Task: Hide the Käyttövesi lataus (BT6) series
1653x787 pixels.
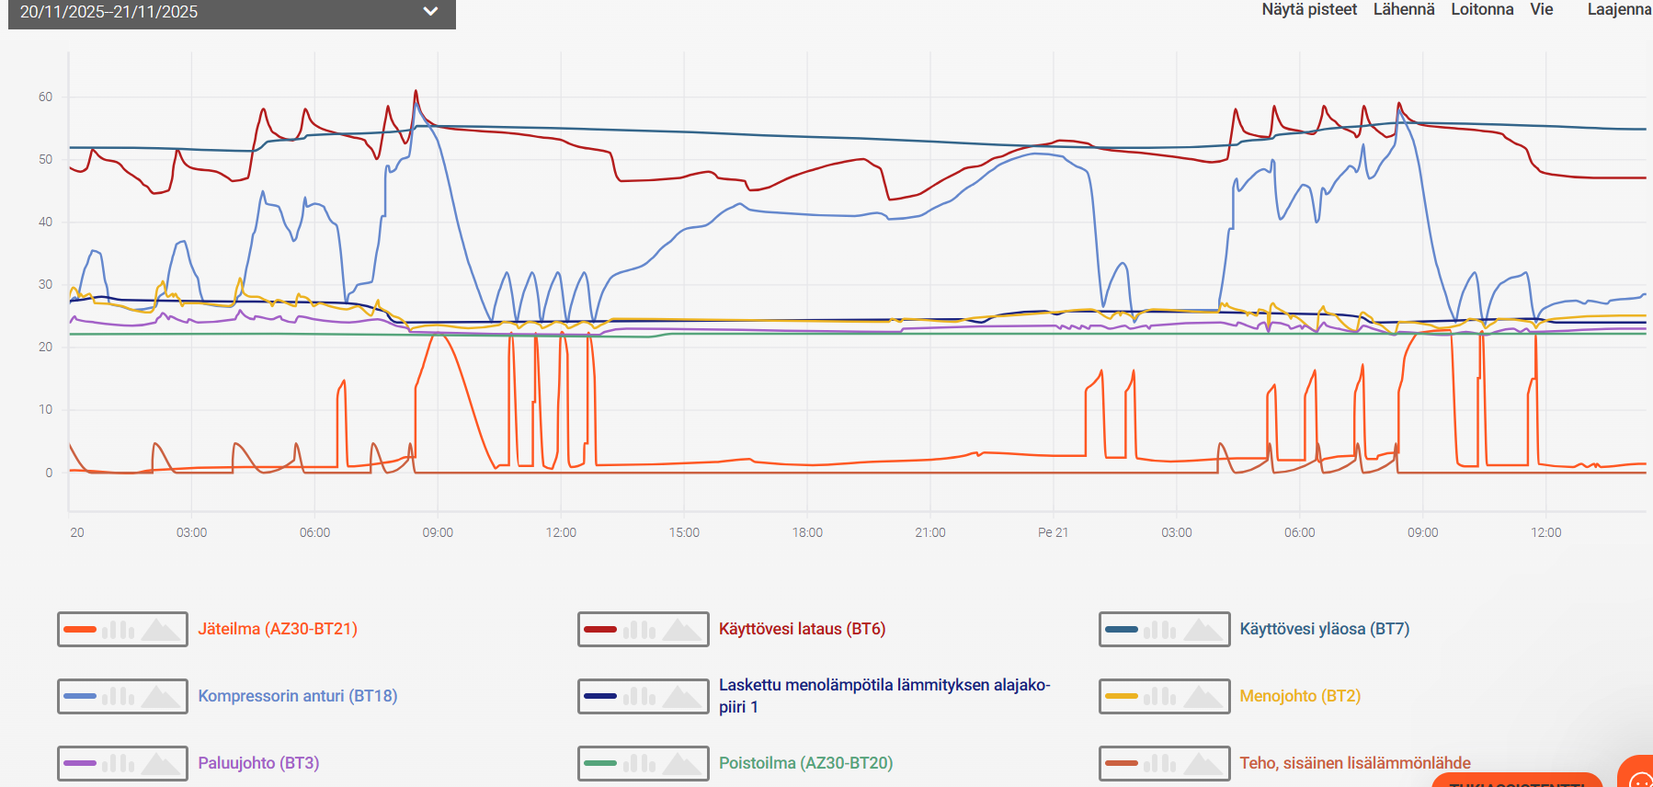Action: pyautogui.click(x=802, y=629)
